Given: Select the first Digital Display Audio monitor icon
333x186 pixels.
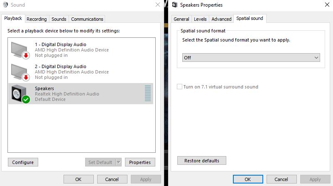Looking at the screenshot, I should pos(20,50).
